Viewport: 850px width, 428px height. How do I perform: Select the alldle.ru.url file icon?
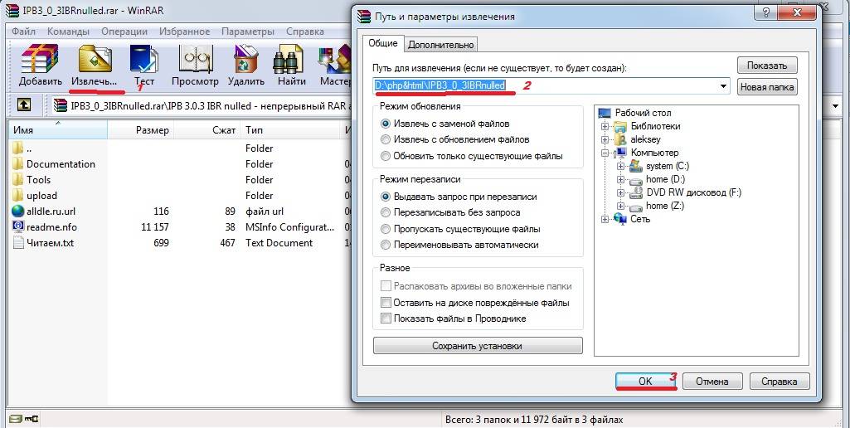coord(18,211)
